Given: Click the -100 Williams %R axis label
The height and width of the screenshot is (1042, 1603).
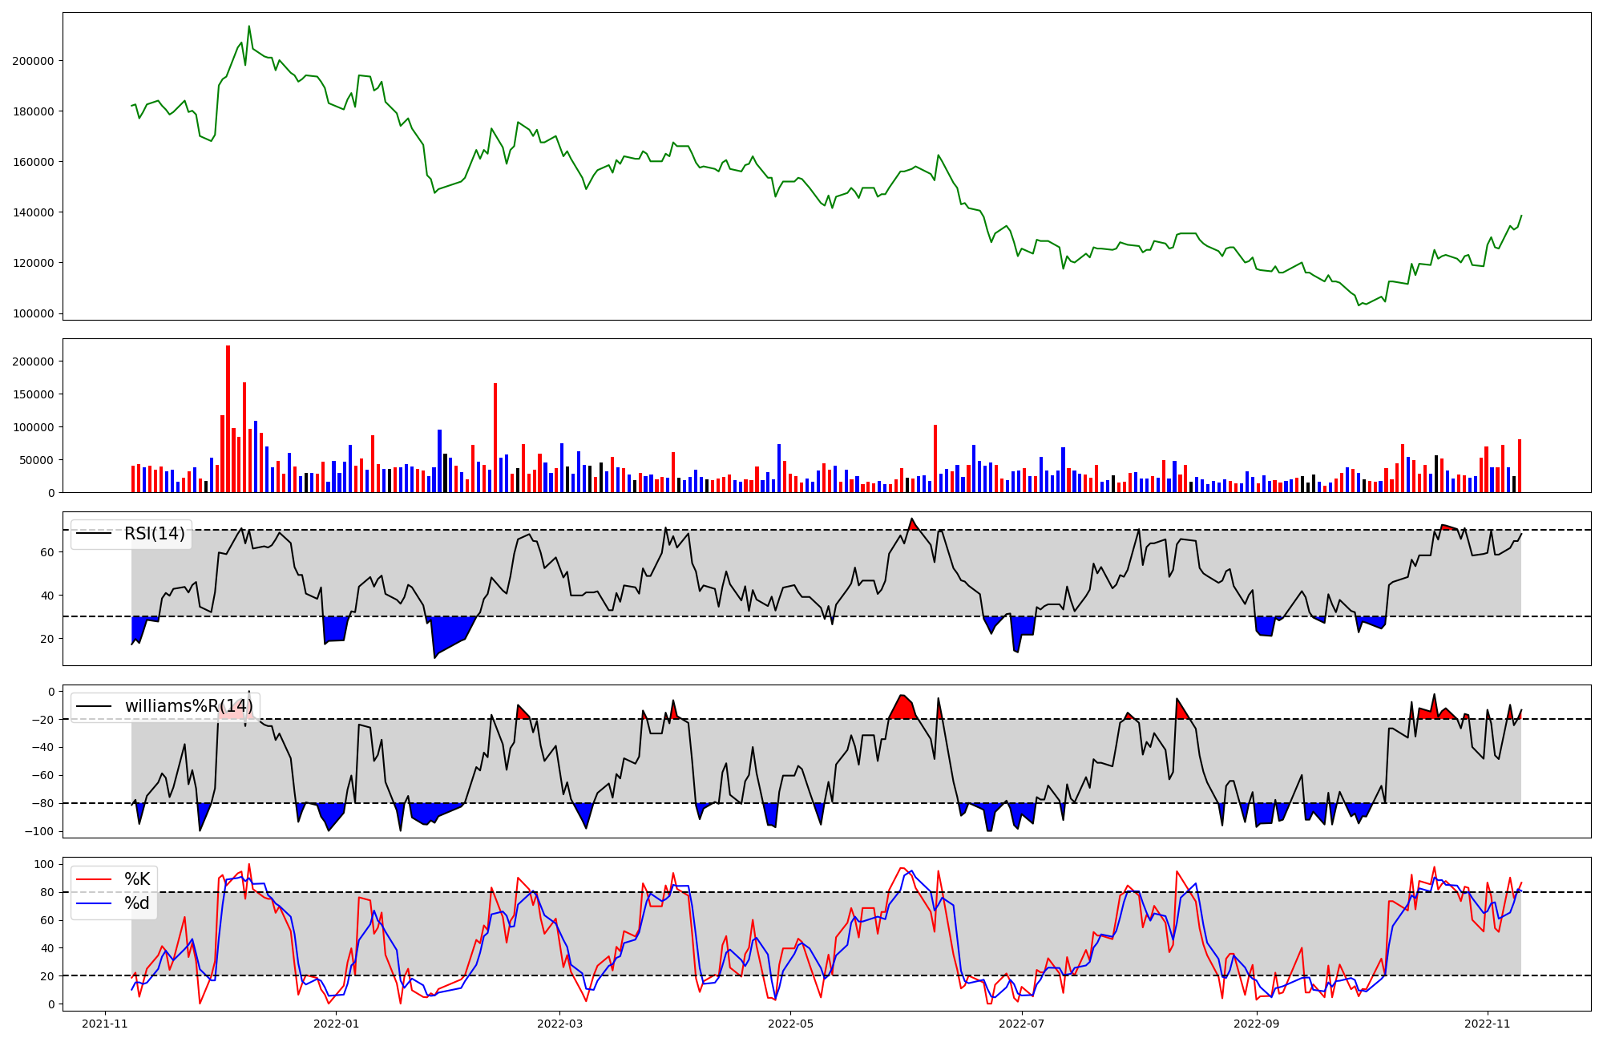Looking at the screenshot, I should click(40, 831).
